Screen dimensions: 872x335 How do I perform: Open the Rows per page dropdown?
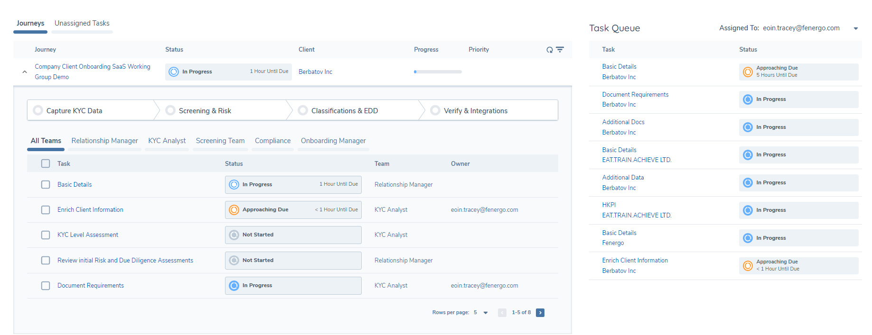pos(485,313)
